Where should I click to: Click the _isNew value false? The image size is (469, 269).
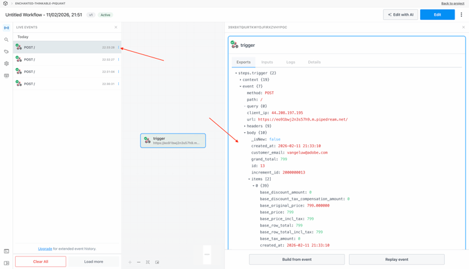[275, 139]
